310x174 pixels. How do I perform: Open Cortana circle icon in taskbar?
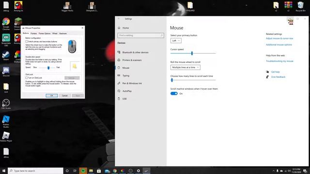click(x=67, y=171)
